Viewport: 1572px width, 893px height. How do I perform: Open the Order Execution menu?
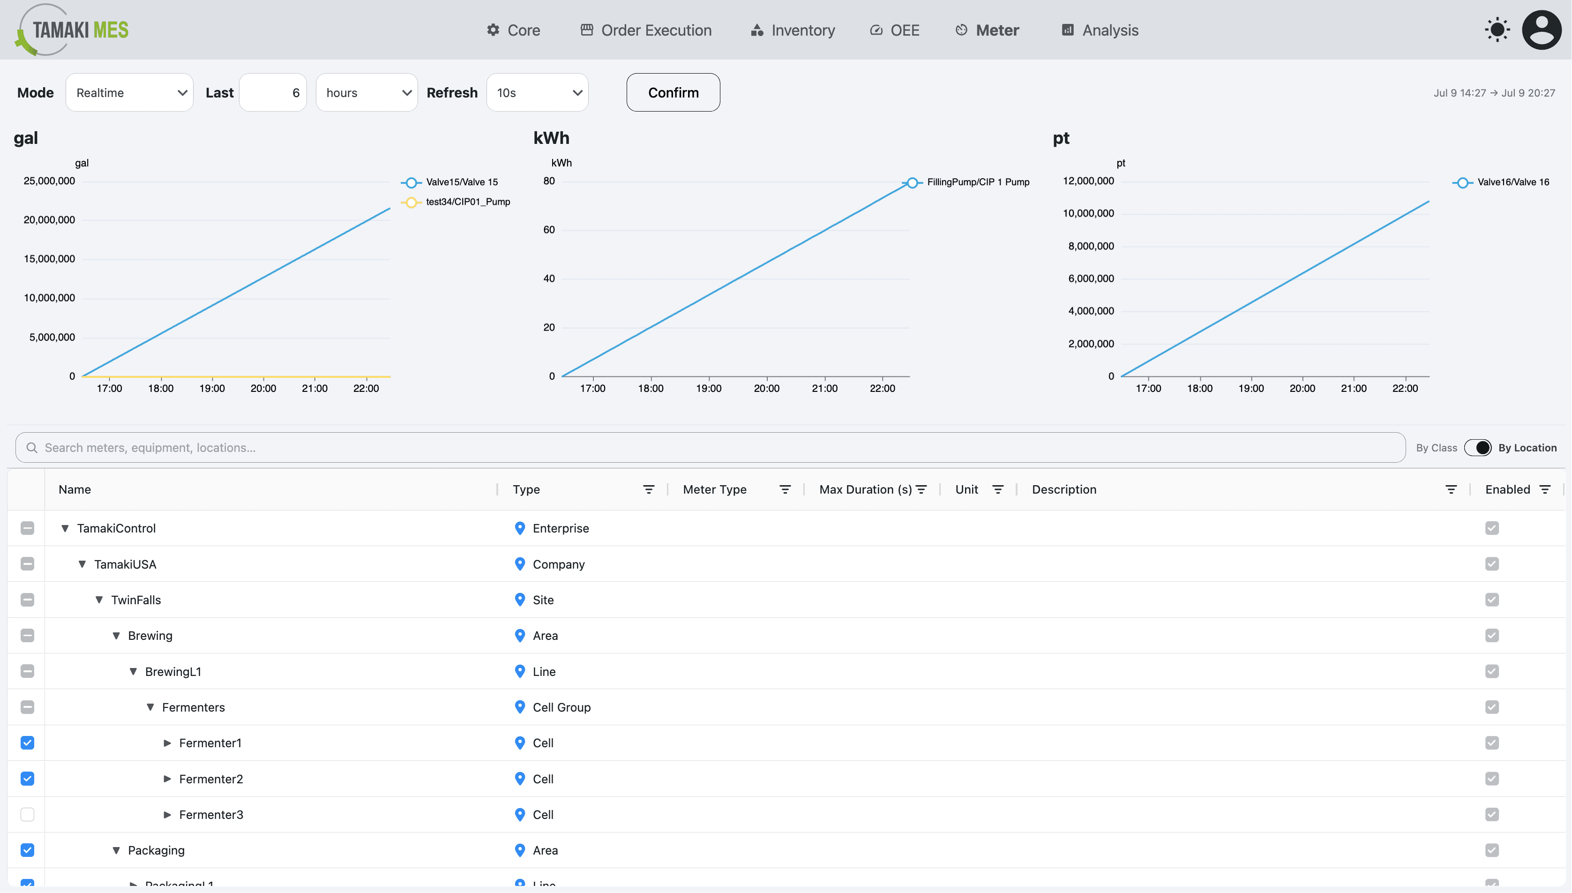pos(645,30)
